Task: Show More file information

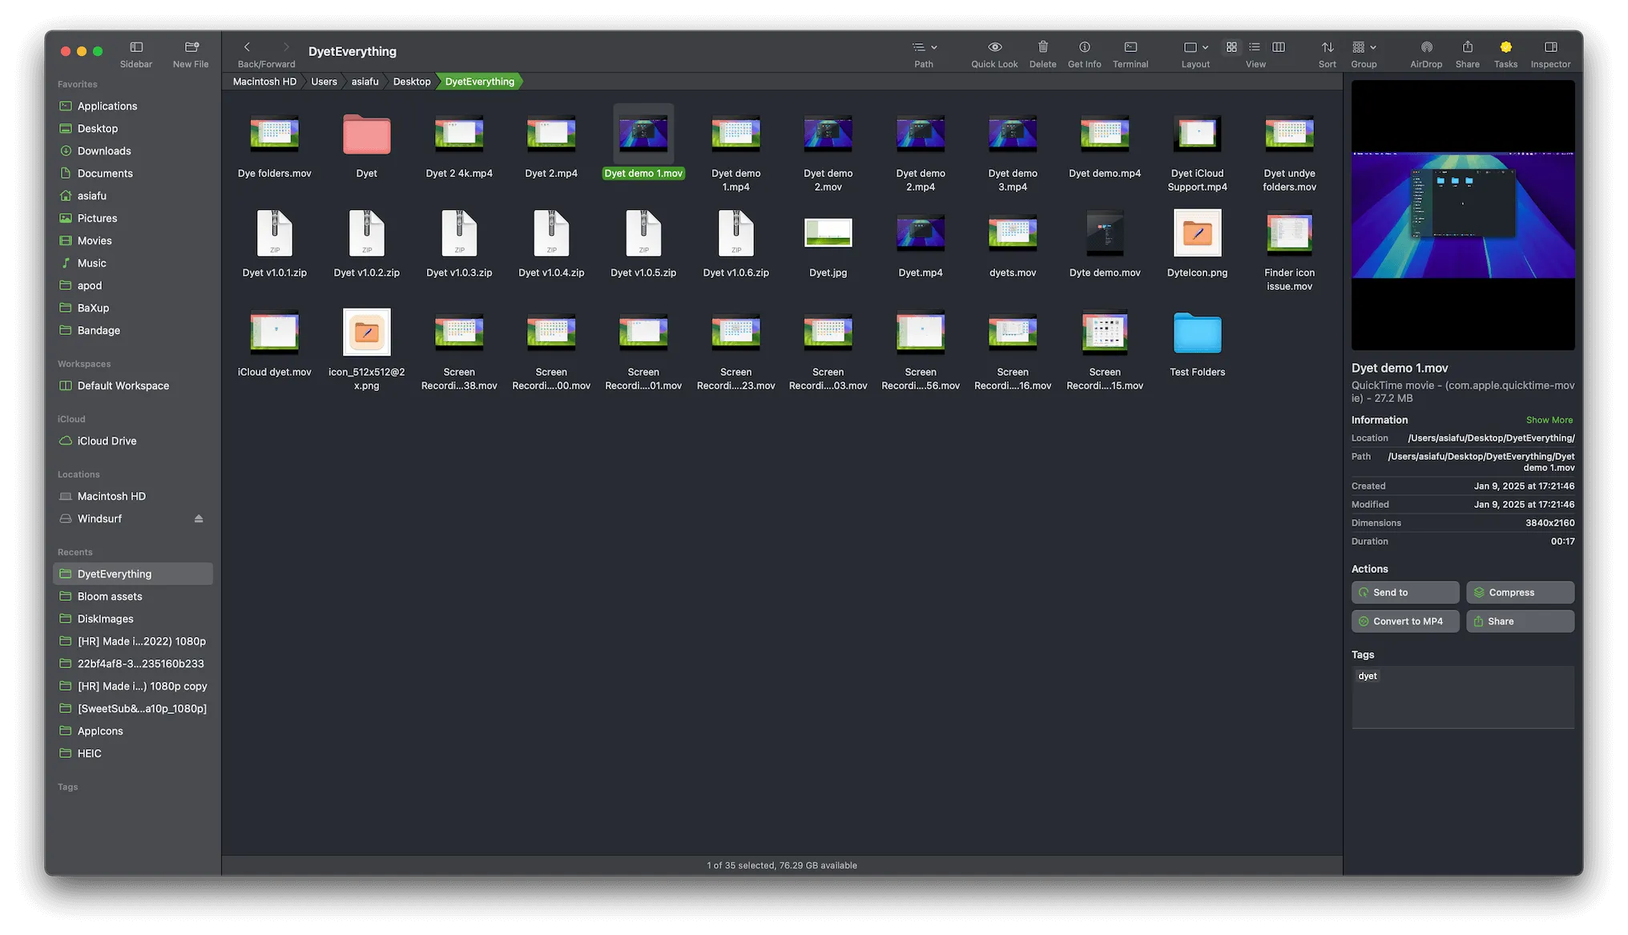Action: pyautogui.click(x=1549, y=419)
